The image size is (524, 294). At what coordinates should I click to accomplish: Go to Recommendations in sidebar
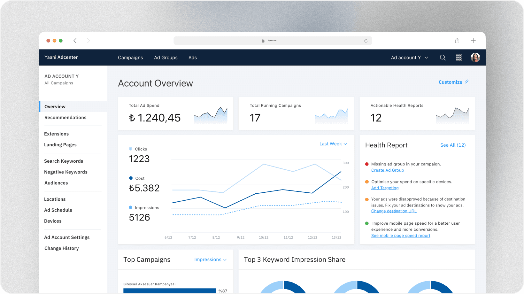pos(65,118)
